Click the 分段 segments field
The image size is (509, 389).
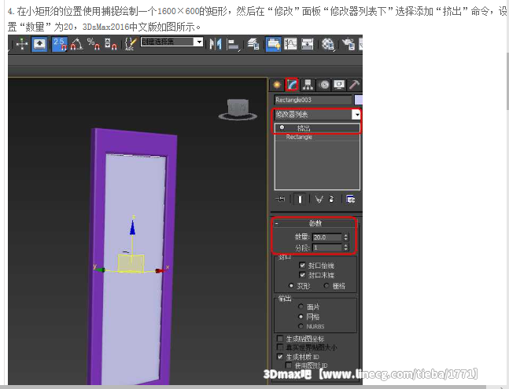click(327, 248)
